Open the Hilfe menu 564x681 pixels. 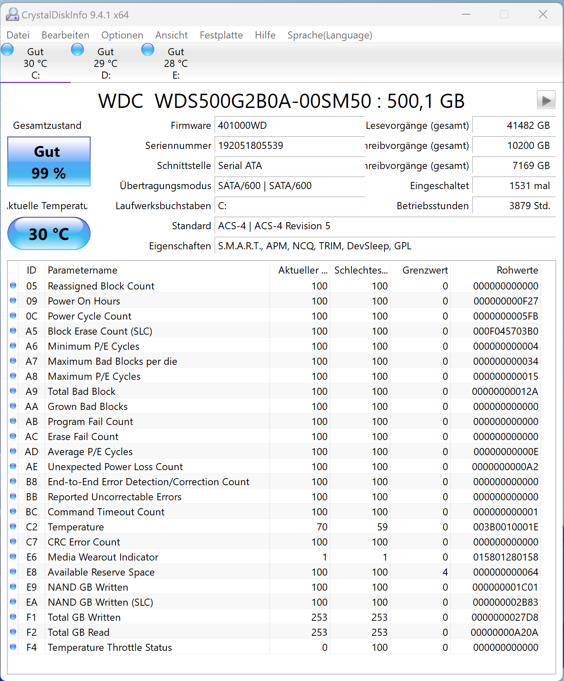coord(265,35)
